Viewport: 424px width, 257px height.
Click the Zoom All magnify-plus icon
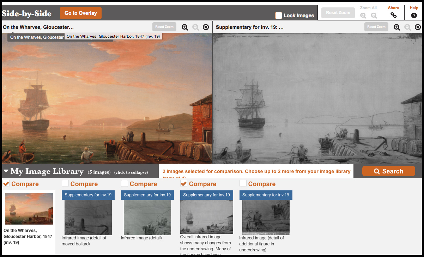pyautogui.click(x=363, y=15)
